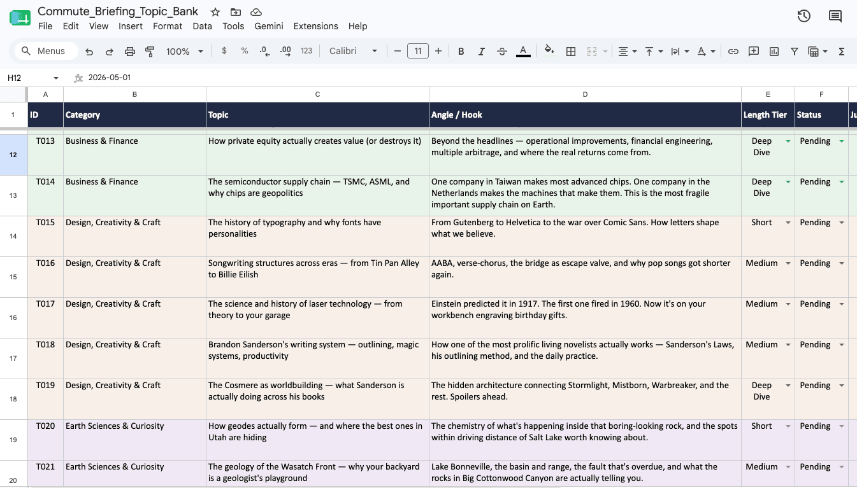Decrease decimal places icon

coord(265,51)
